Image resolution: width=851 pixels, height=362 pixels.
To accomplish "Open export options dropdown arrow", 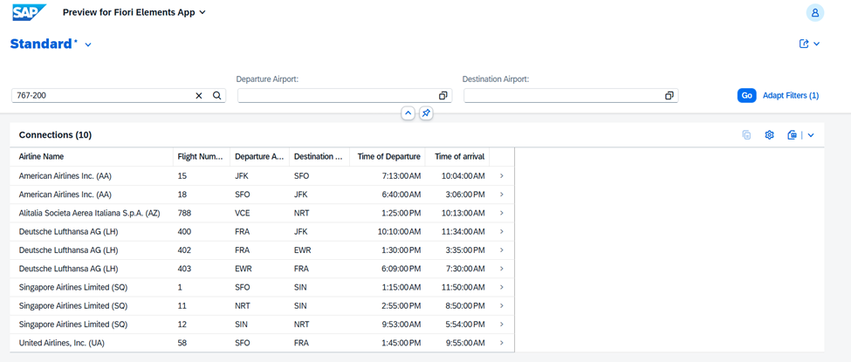I will tap(811, 135).
